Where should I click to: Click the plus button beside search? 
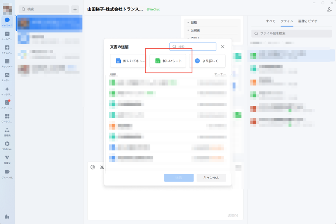(75, 9)
